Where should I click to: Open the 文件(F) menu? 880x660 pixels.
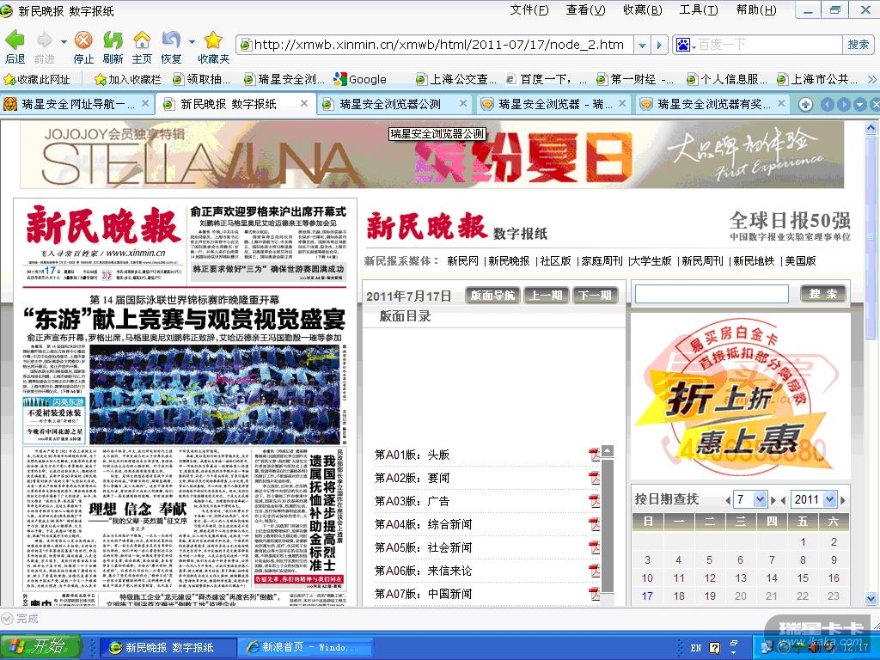click(529, 9)
